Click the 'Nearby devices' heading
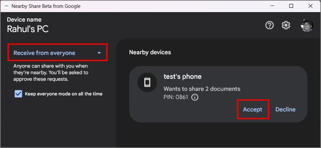Viewport: 321px width, 148px height. click(x=150, y=52)
